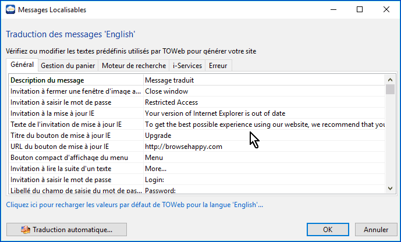401x242 pixels.
Task: Switch to Gestion du panier tab
Action: pos(69,66)
